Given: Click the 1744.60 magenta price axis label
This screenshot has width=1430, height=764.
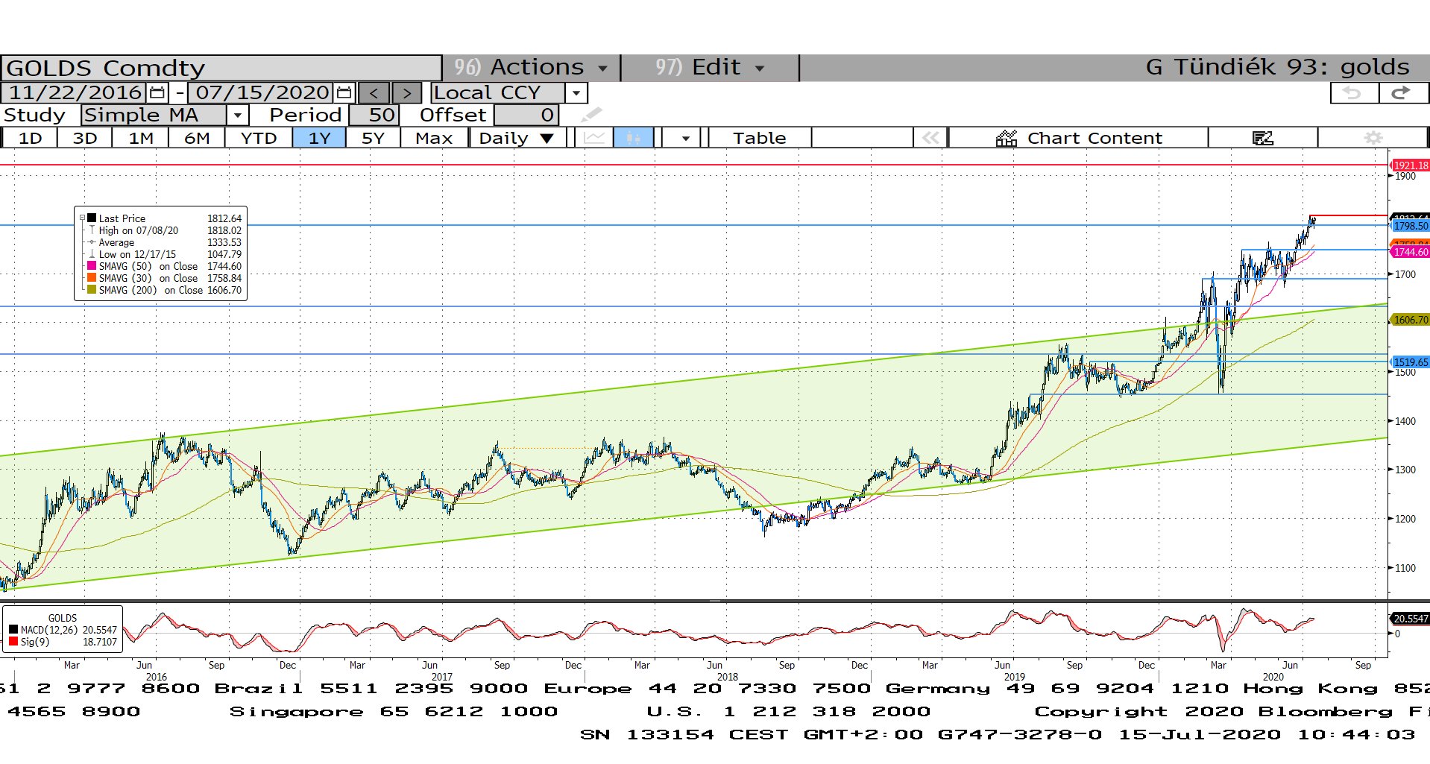Looking at the screenshot, I should coord(1410,252).
